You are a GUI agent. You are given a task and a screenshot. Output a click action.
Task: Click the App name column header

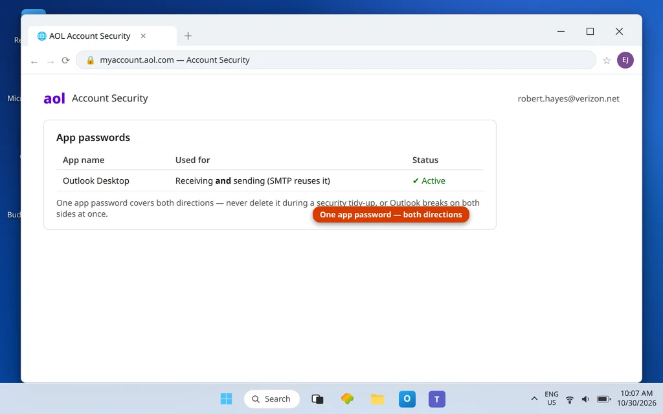(84, 160)
